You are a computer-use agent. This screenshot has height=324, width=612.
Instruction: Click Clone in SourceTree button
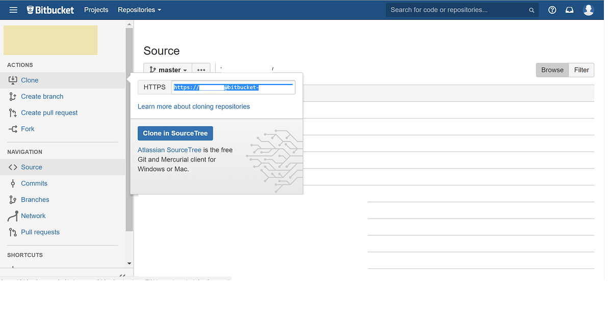click(x=175, y=133)
